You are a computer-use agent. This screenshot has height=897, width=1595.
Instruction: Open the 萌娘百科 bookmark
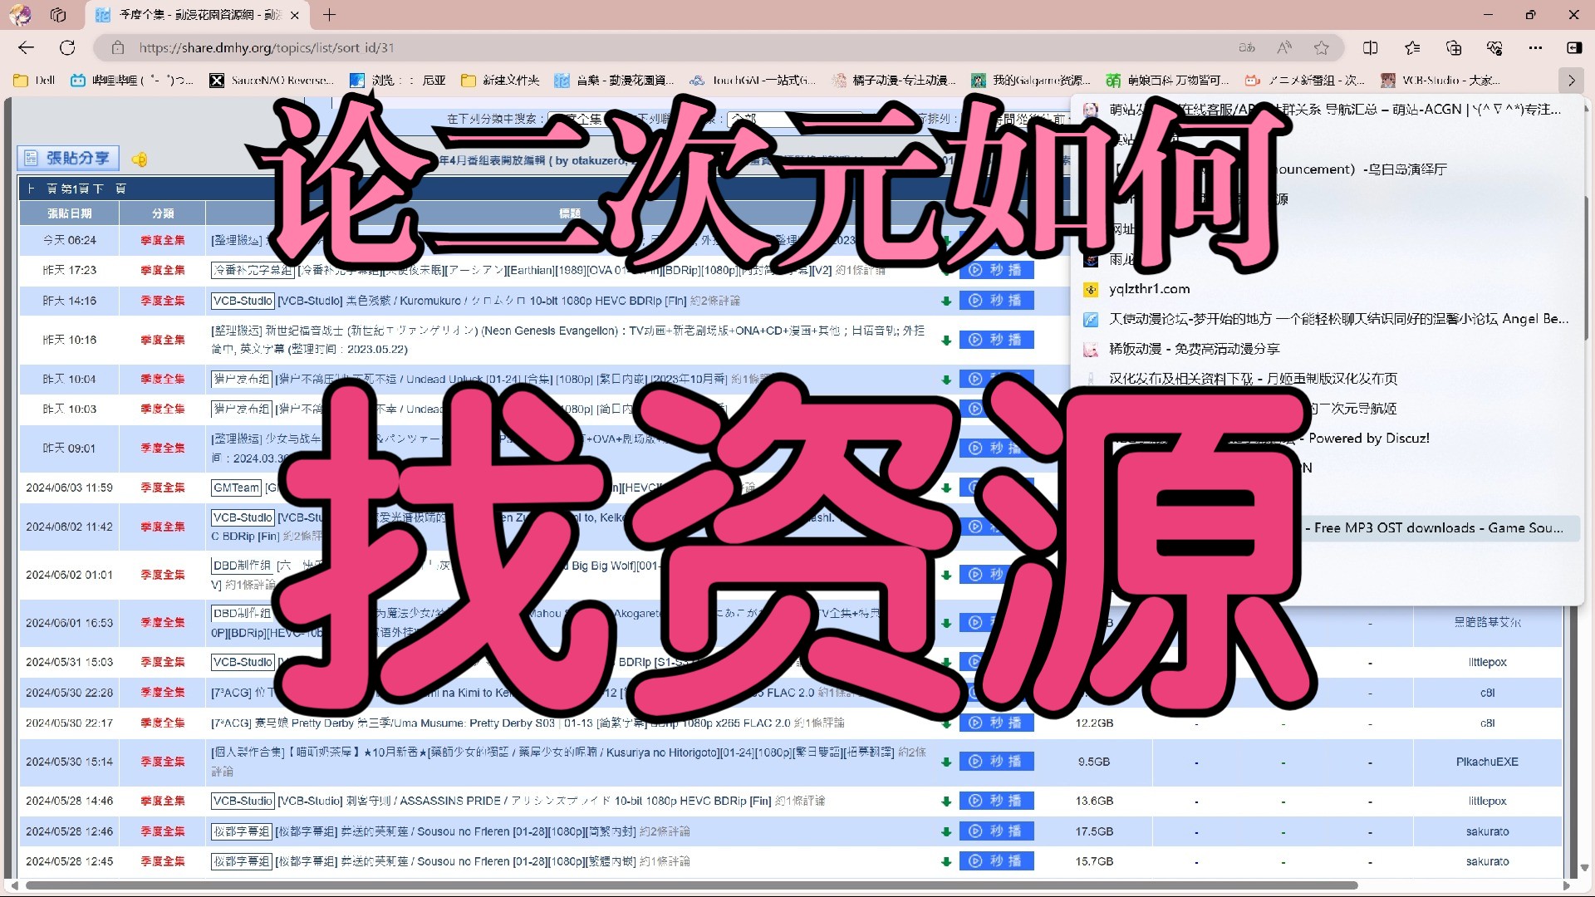pyautogui.click(x=1167, y=81)
